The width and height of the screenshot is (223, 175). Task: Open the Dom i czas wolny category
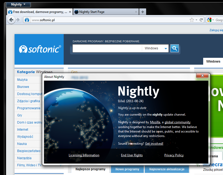coord(30,122)
